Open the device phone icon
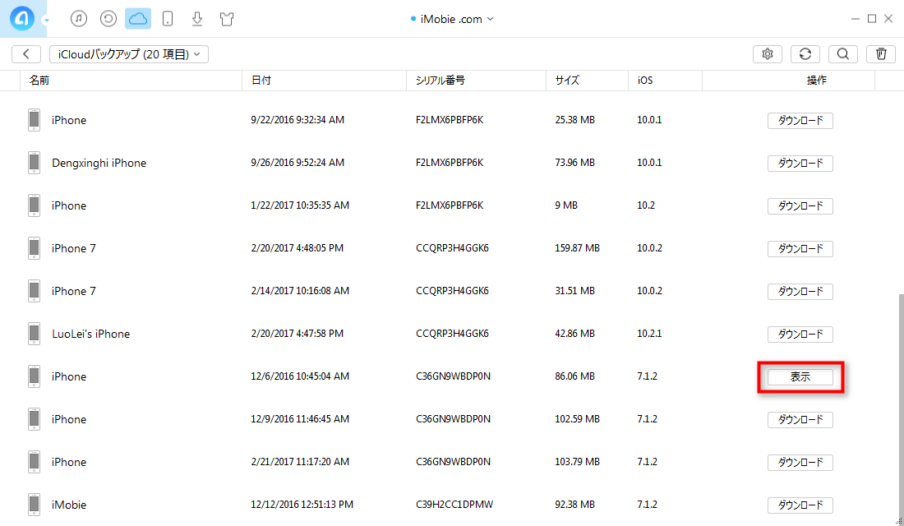The image size is (904, 526). 167,18
